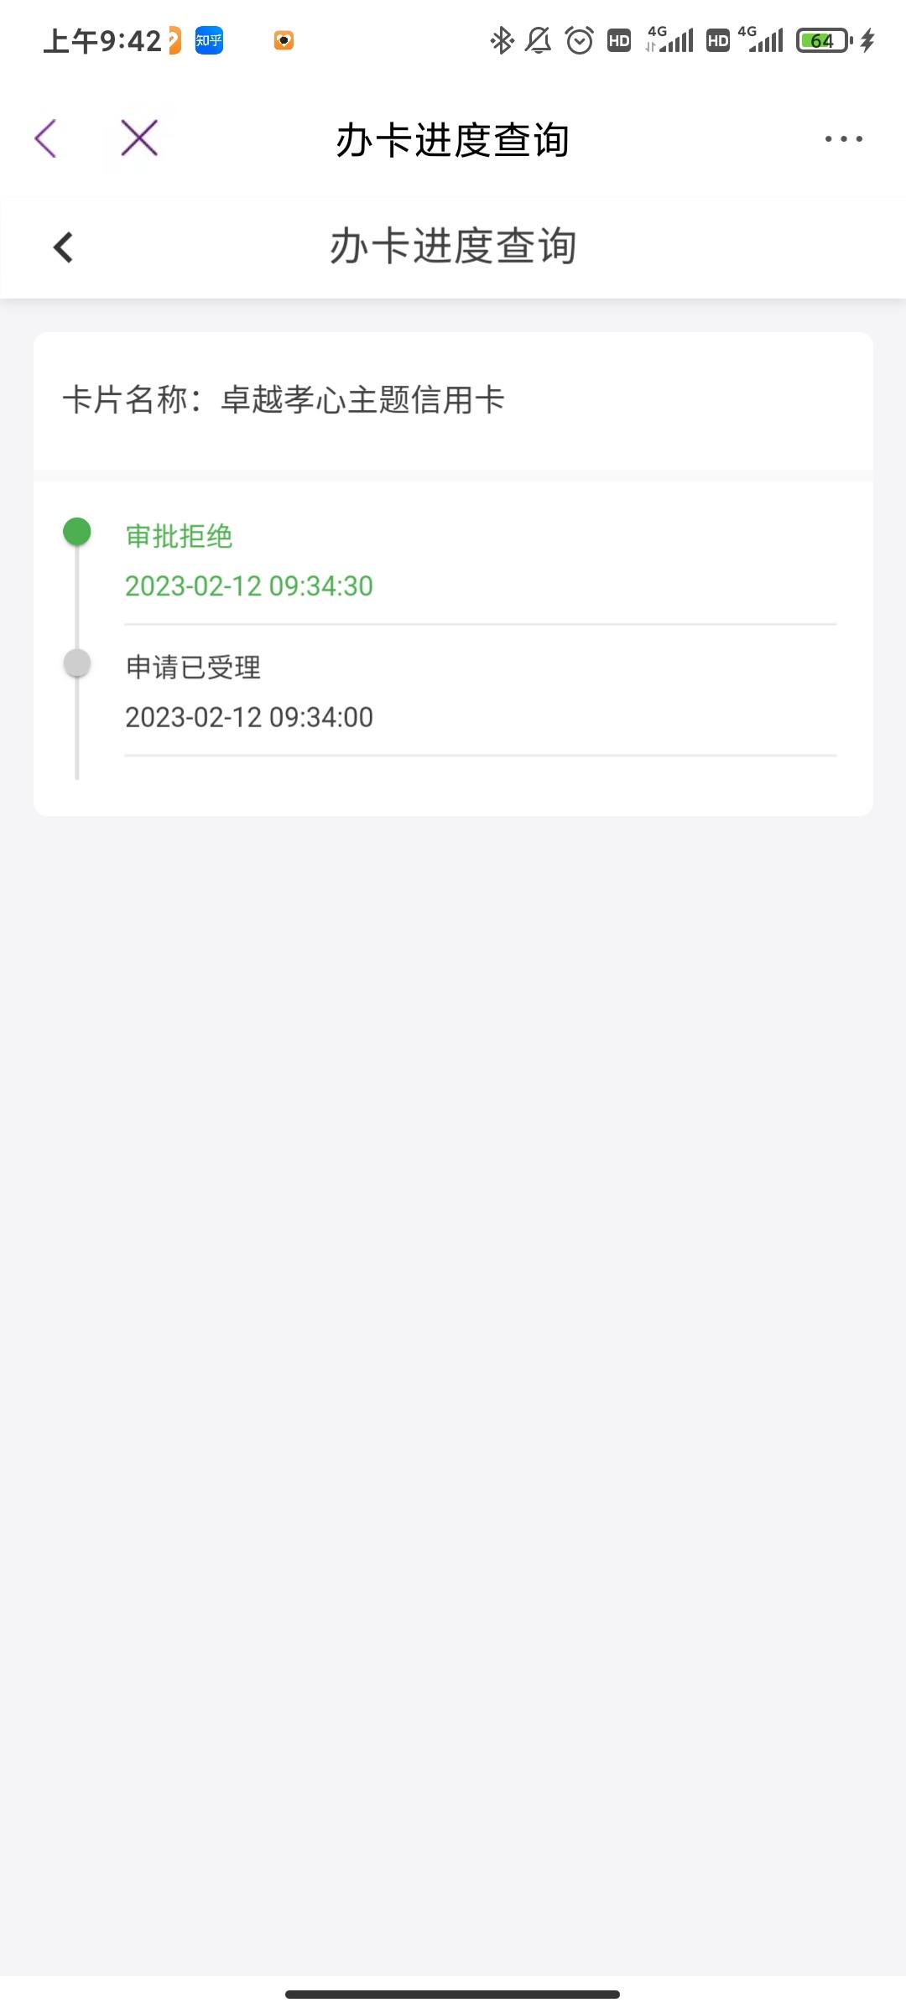This screenshot has width=906, height=2013.
Task: Select the green 审批拒绝 timeline dot
Action: (77, 532)
